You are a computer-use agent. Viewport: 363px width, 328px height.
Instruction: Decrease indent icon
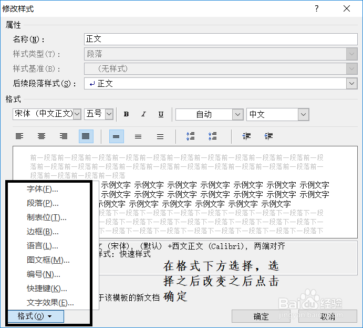click(246, 136)
